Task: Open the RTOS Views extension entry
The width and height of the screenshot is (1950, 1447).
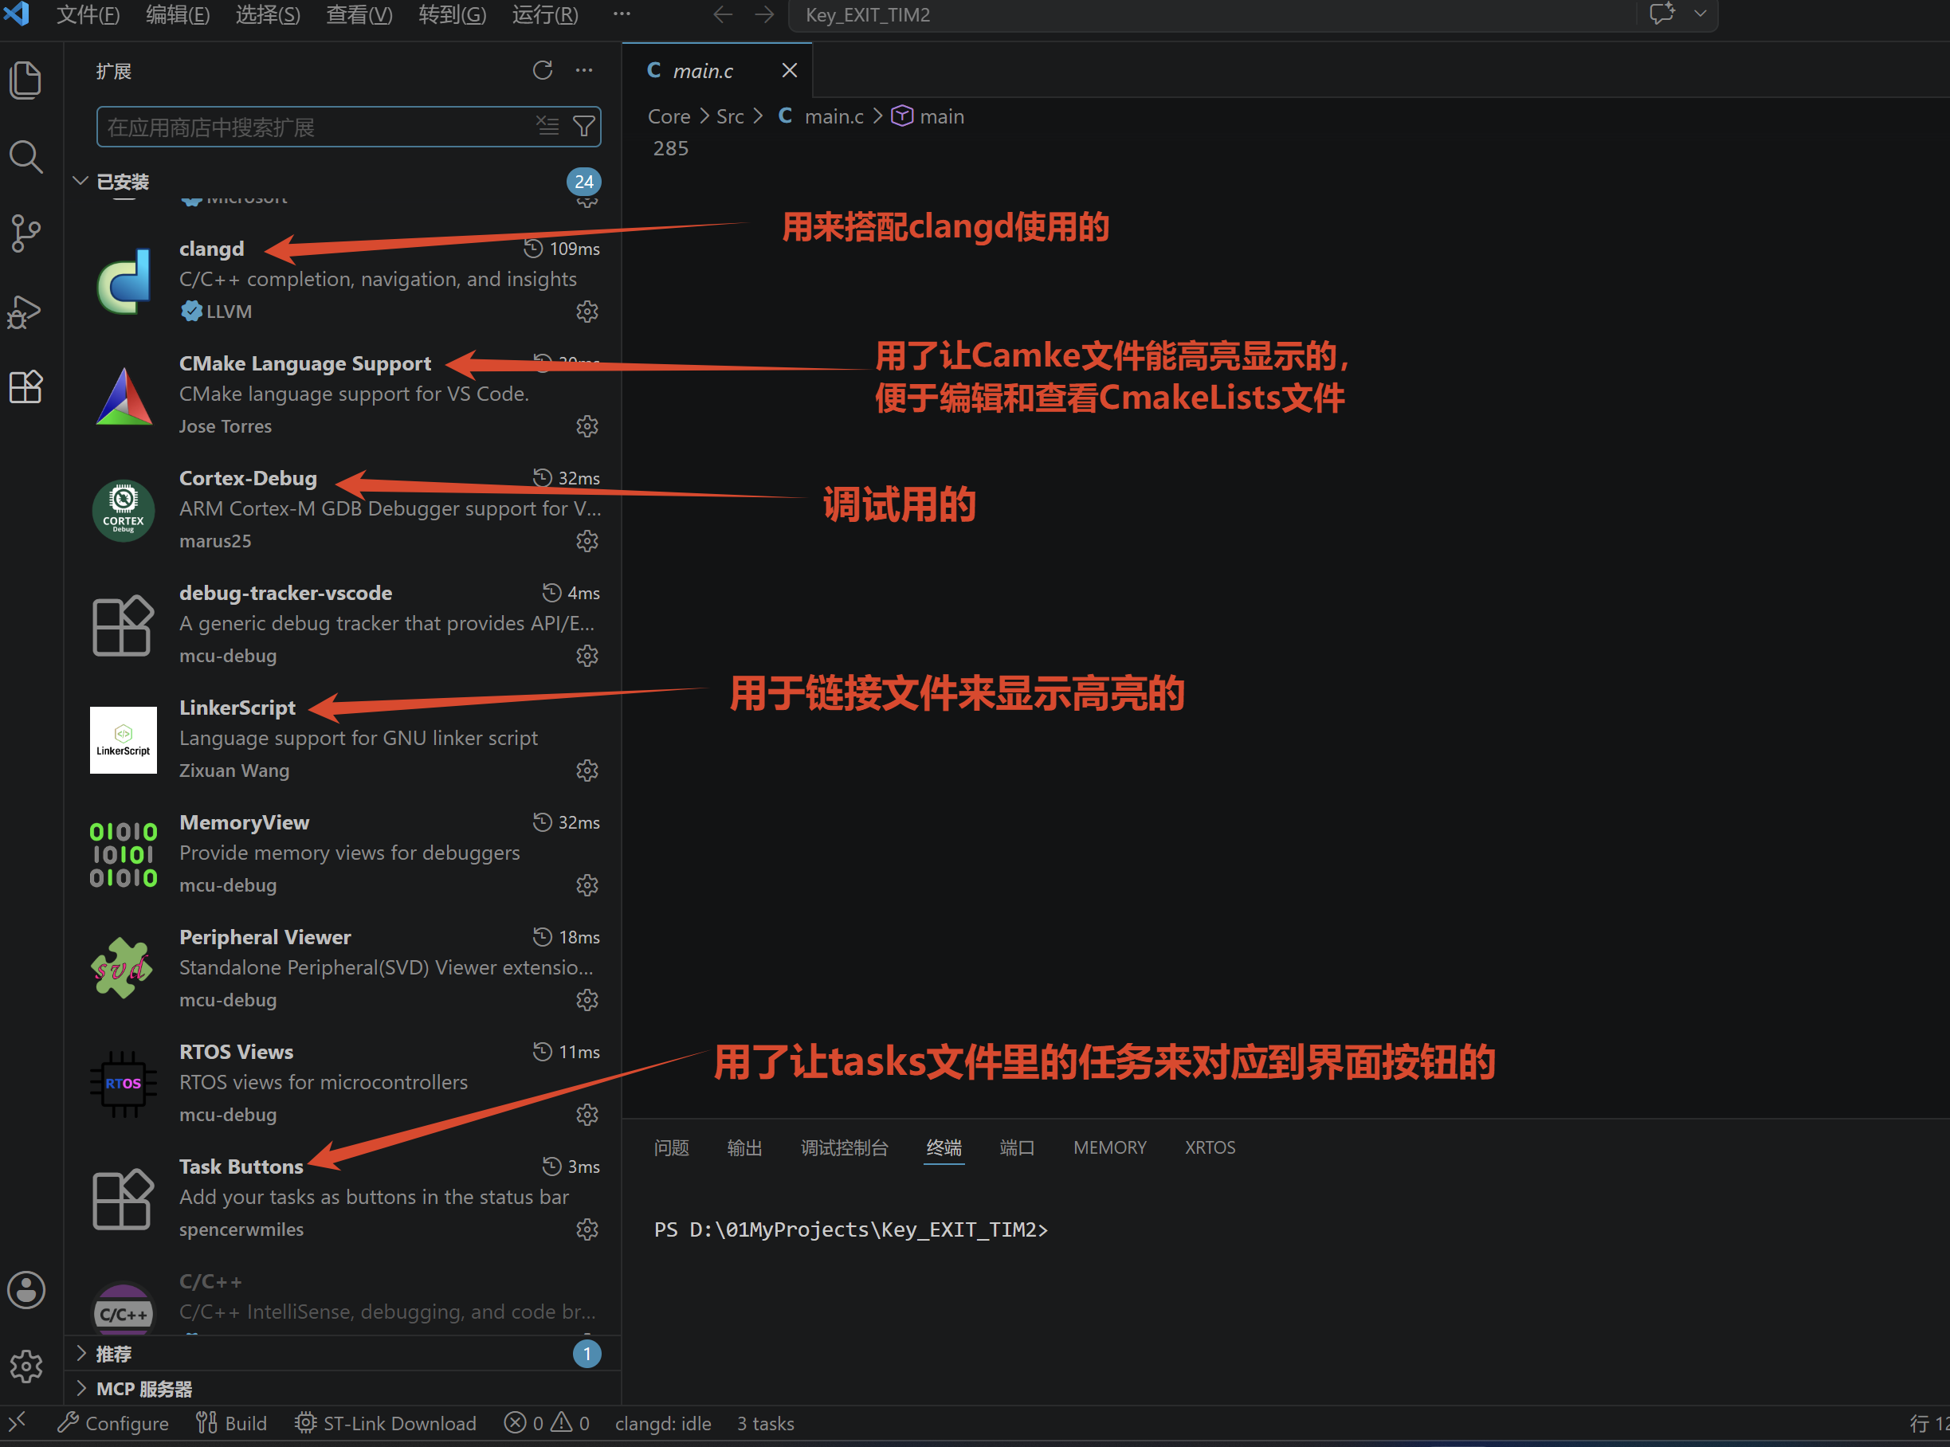Action: pyautogui.click(x=343, y=1083)
